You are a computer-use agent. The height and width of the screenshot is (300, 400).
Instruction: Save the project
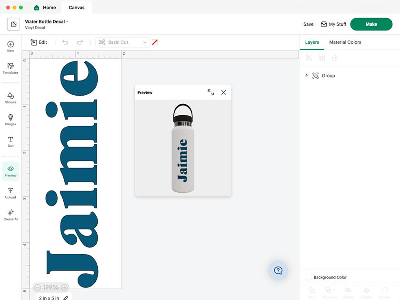click(308, 24)
